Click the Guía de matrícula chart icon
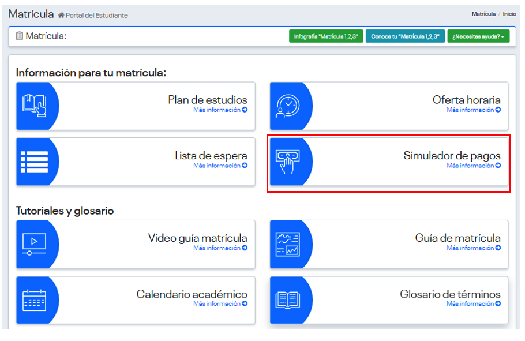The image size is (525, 341). pos(287,244)
